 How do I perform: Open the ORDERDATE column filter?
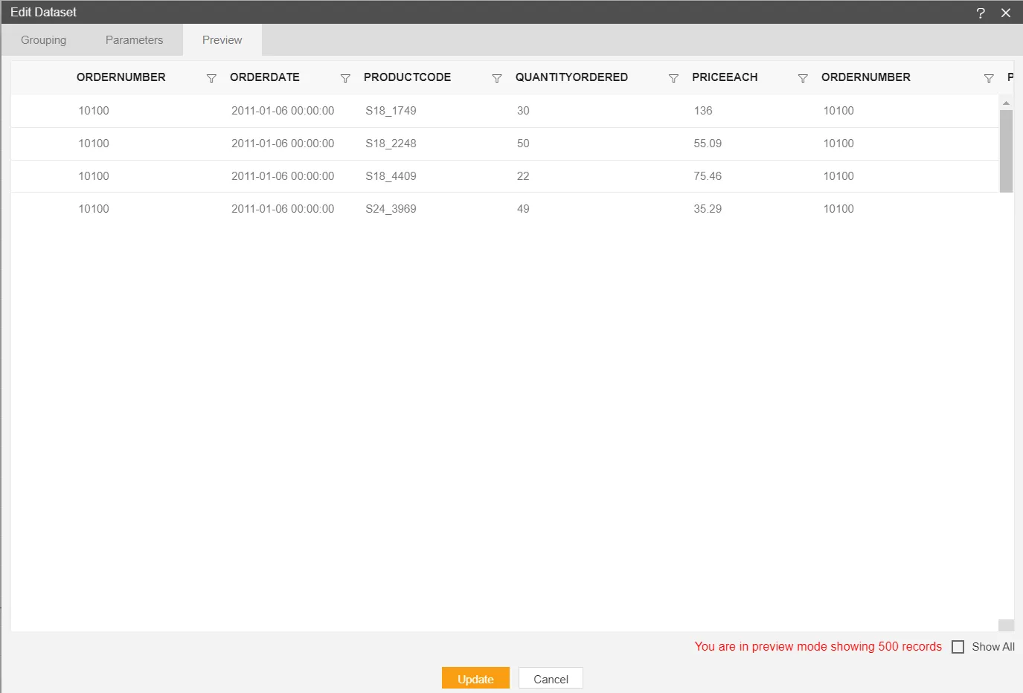point(345,78)
